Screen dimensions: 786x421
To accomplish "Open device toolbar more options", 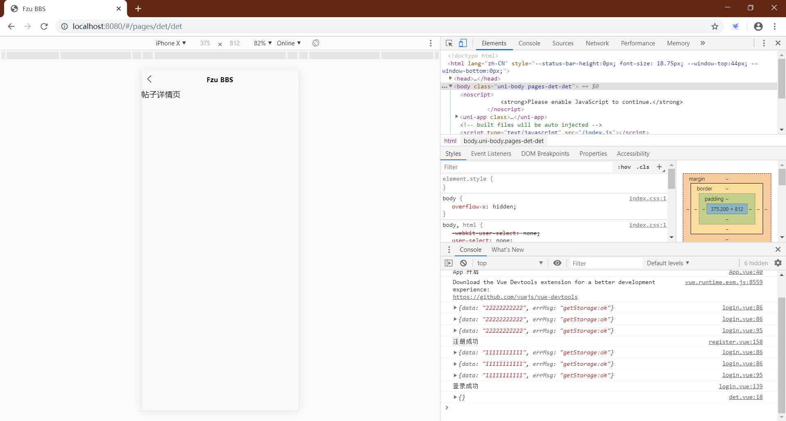I will [x=431, y=43].
